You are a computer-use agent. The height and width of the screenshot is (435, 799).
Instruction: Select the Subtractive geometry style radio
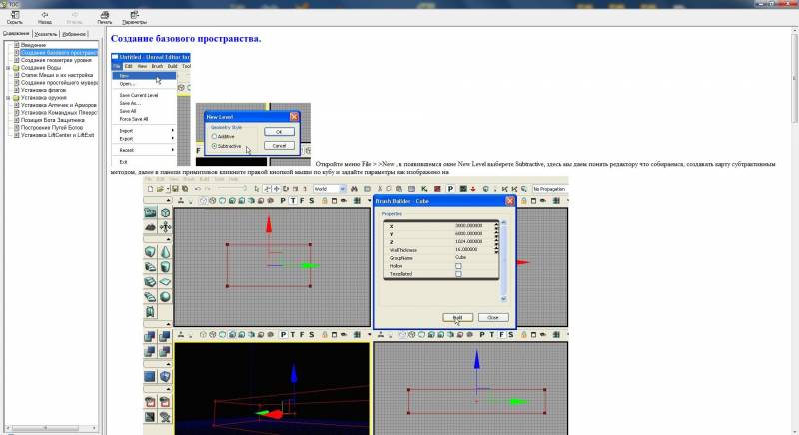tap(214, 146)
